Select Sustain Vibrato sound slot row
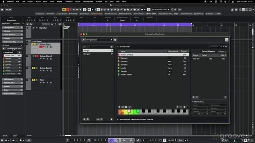 click(153, 75)
